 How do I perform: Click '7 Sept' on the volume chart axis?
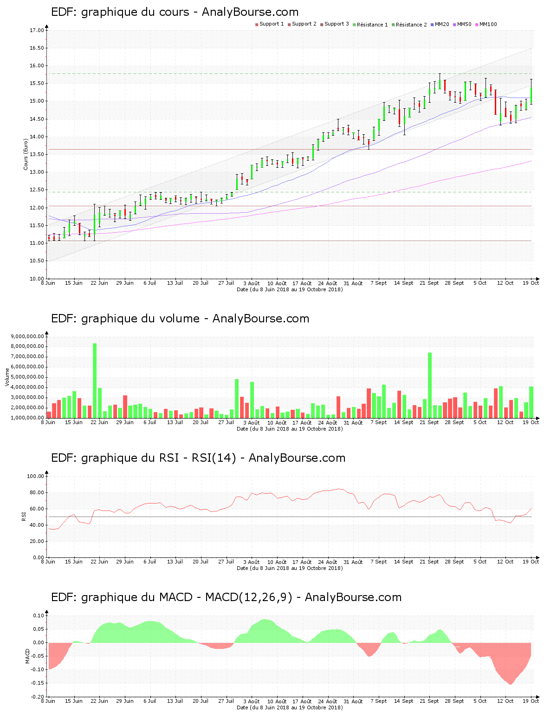(378, 422)
